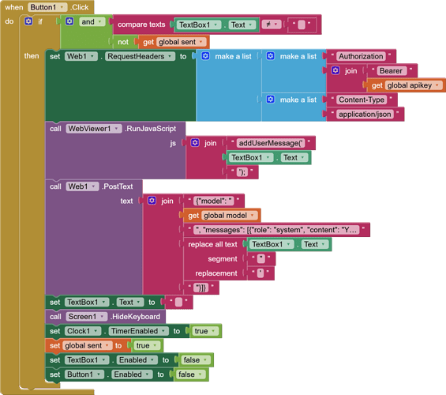Screen dimensions: 446x395
Task: Click the application/json text string field
Action: click(365, 114)
